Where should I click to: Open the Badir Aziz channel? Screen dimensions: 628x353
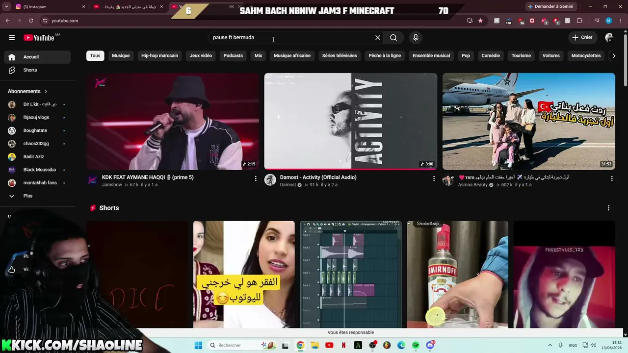37,156
